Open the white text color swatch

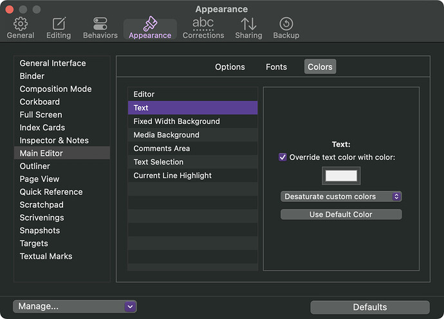[x=341, y=176]
